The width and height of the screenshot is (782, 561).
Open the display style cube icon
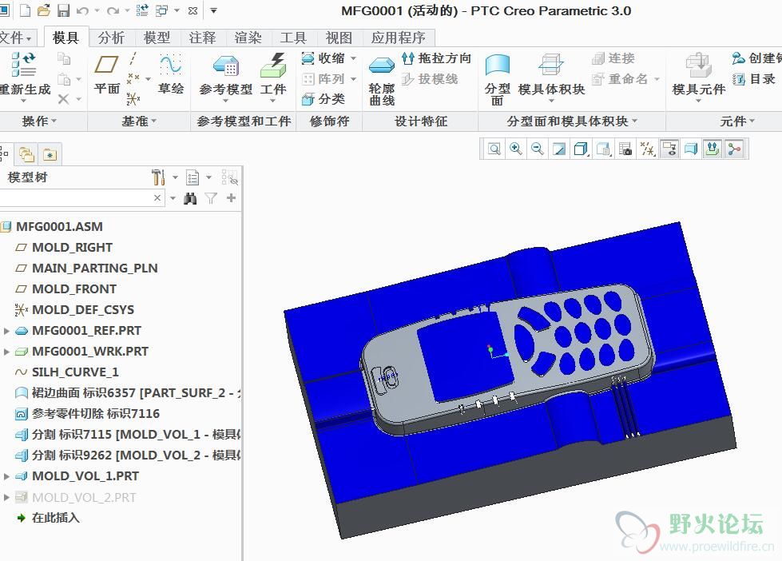pos(581,149)
